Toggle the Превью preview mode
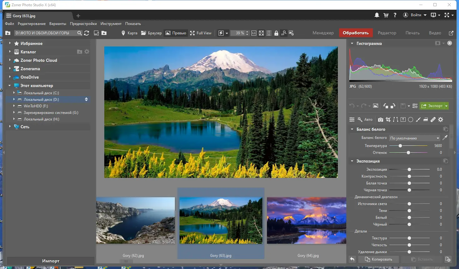Screen dimensions: 459x269 point(176,33)
